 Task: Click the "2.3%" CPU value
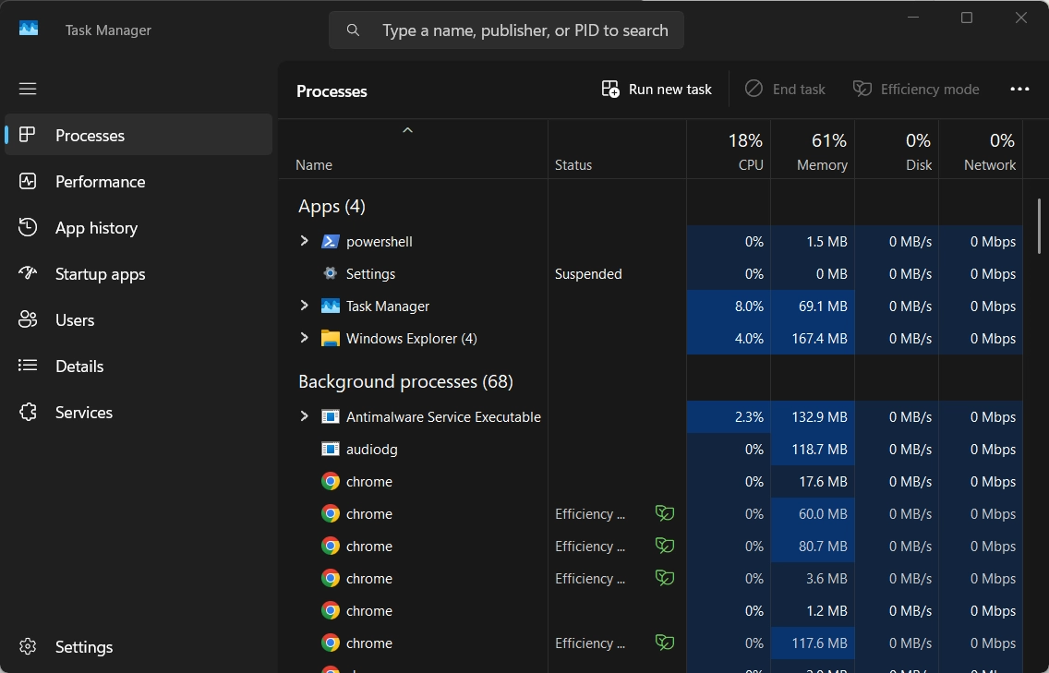749,416
